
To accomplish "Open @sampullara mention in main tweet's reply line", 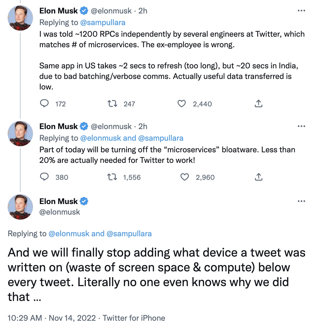I will coord(129,234).
